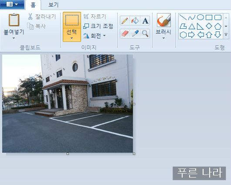Viewport: 231px width, 185px height.
Task: Expand the 붙여넣기 dropdown arrow
Action: pos(14,38)
